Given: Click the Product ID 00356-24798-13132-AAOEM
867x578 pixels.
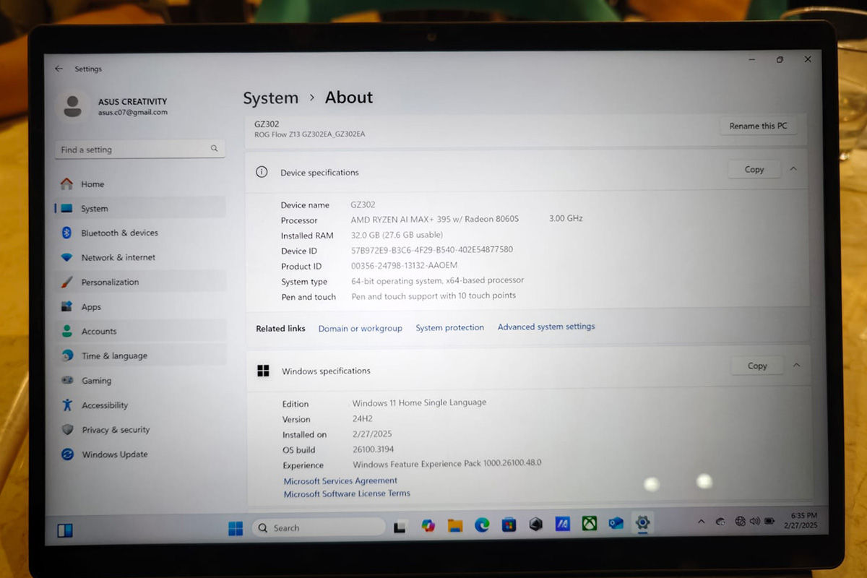Looking at the screenshot, I should point(404,265).
